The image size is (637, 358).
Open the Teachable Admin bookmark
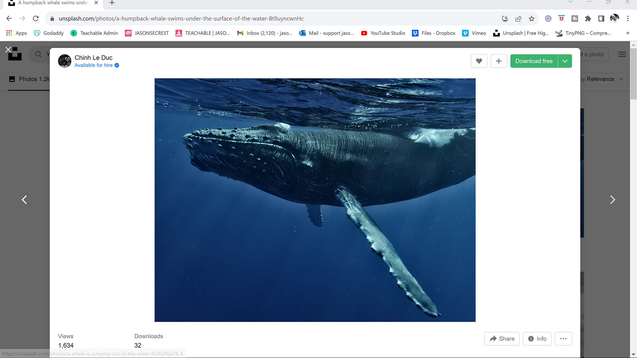tap(94, 33)
